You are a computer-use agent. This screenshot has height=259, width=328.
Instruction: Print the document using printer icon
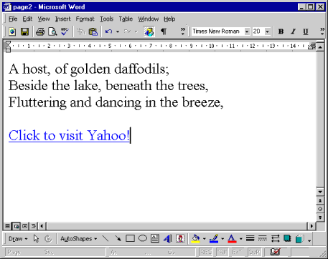click(x=40, y=31)
